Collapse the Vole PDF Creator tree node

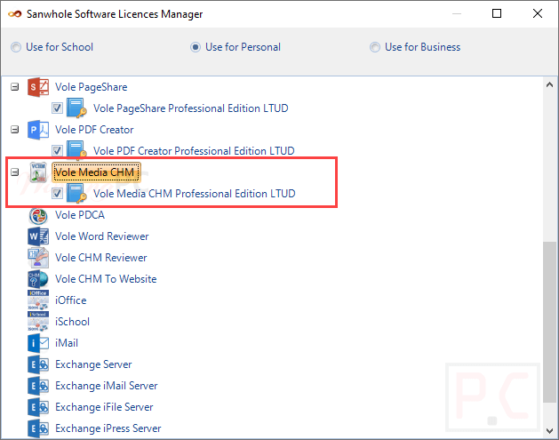[x=14, y=130]
